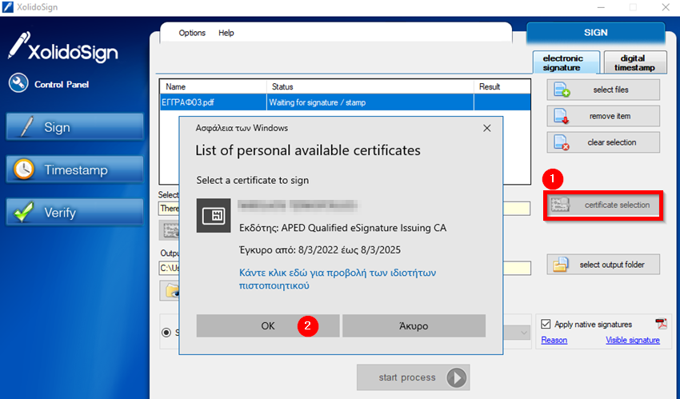Confirm the certificate with OK
This screenshot has width=680, height=399.
[x=267, y=325]
